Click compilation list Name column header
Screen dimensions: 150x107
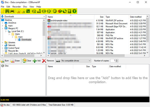[x=60, y=66]
